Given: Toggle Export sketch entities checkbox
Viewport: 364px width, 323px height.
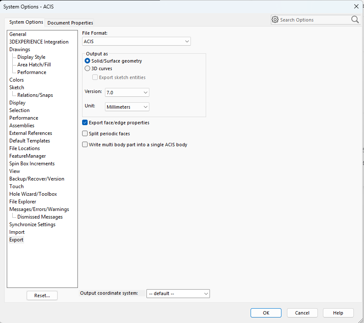Looking at the screenshot, I should click(95, 77).
